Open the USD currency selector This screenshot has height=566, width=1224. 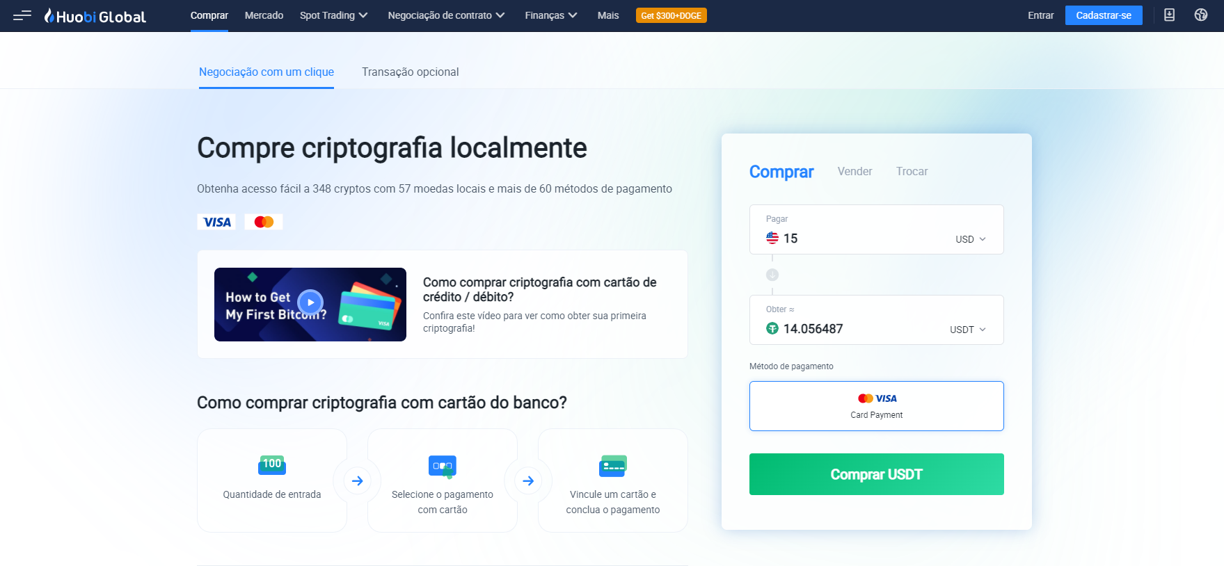971,239
